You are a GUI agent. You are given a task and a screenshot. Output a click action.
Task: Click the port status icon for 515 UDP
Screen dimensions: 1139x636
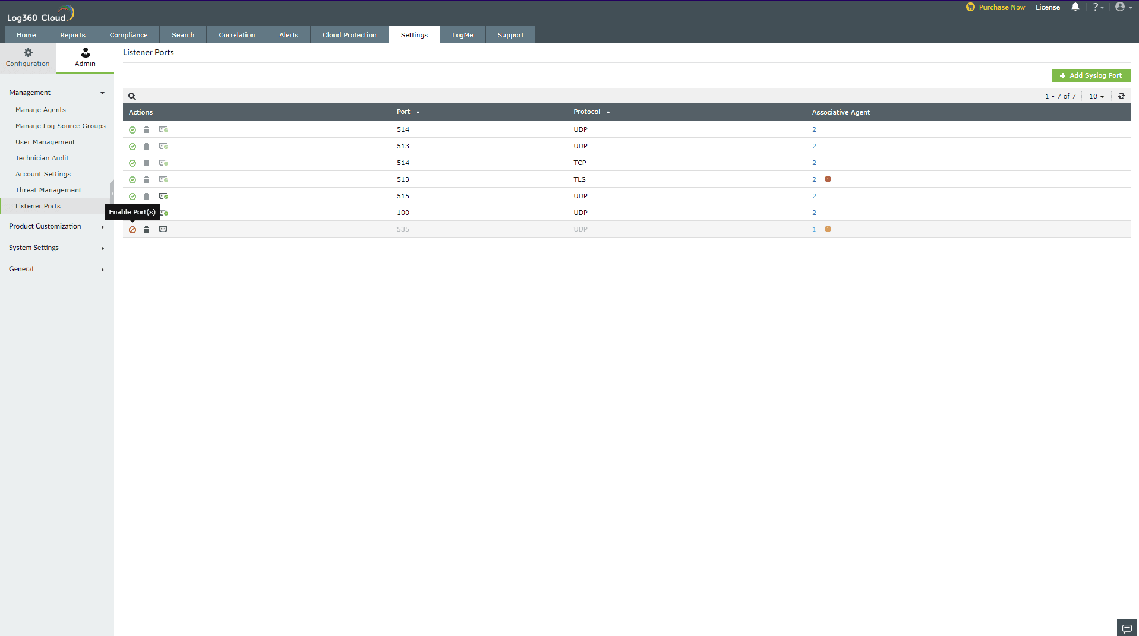click(x=163, y=197)
